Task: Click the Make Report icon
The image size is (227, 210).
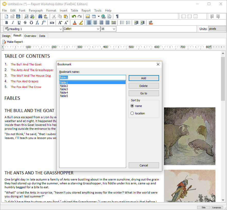Action: click(4, 42)
